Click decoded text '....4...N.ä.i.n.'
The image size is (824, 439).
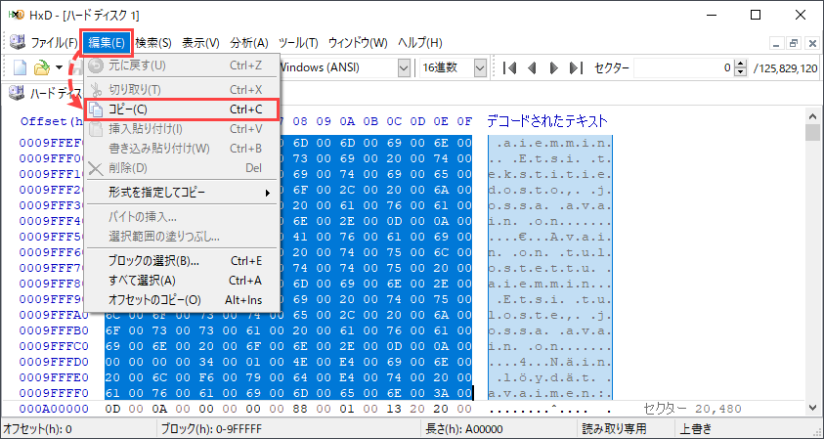pyautogui.click(x=549, y=362)
